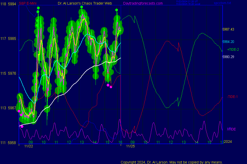Click the "S&P E-Mini" chart title
Image resolution: width=247 pixels, height=164 pixels.
pyautogui.click(x=28, y=3)
